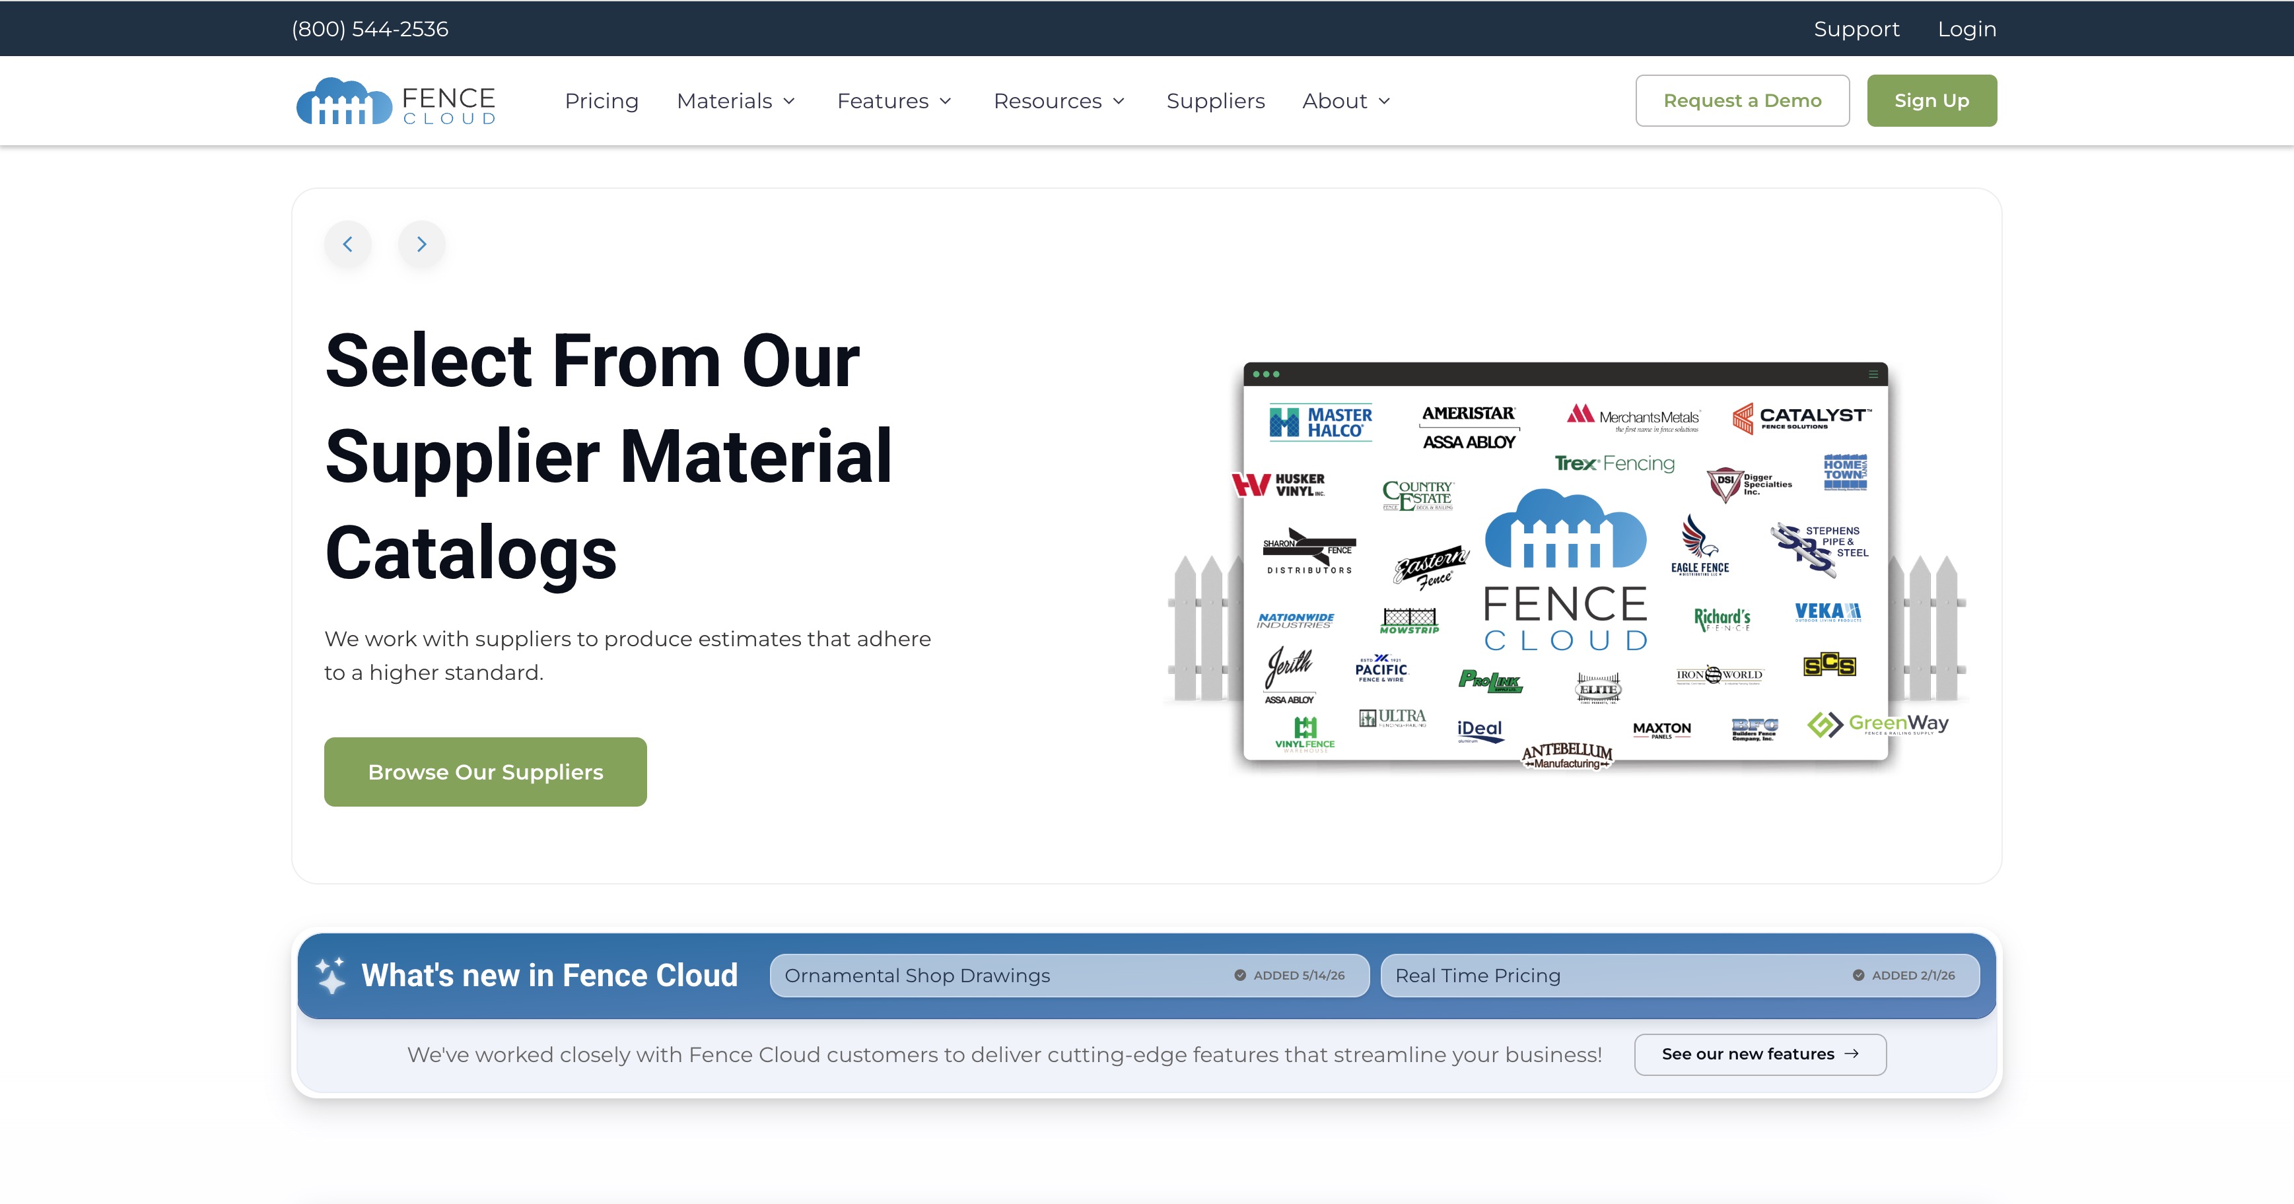The height and width of the screenshot is (1204, 2294).
Task: Expand the Features dropdown menu
Action: pyautogui.click(x=894, y=102)
